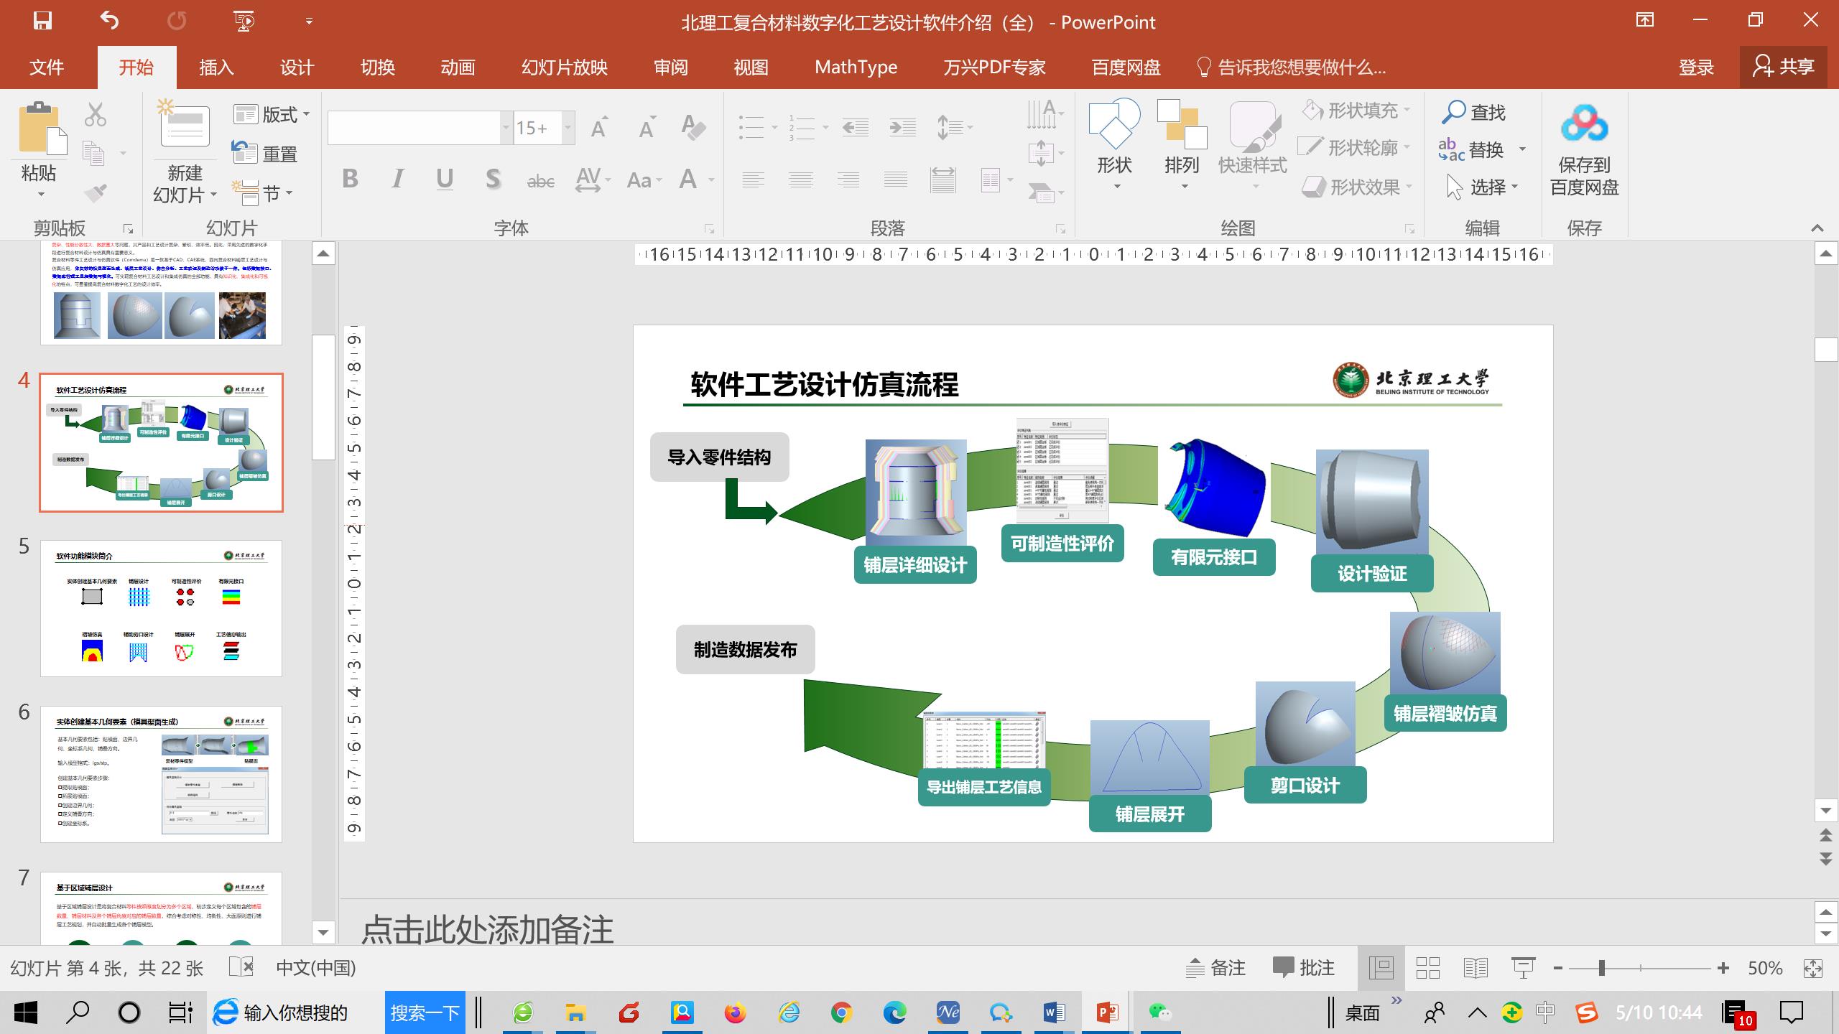Switch to Slide Sorter view icon

(x=1427, y=968)
